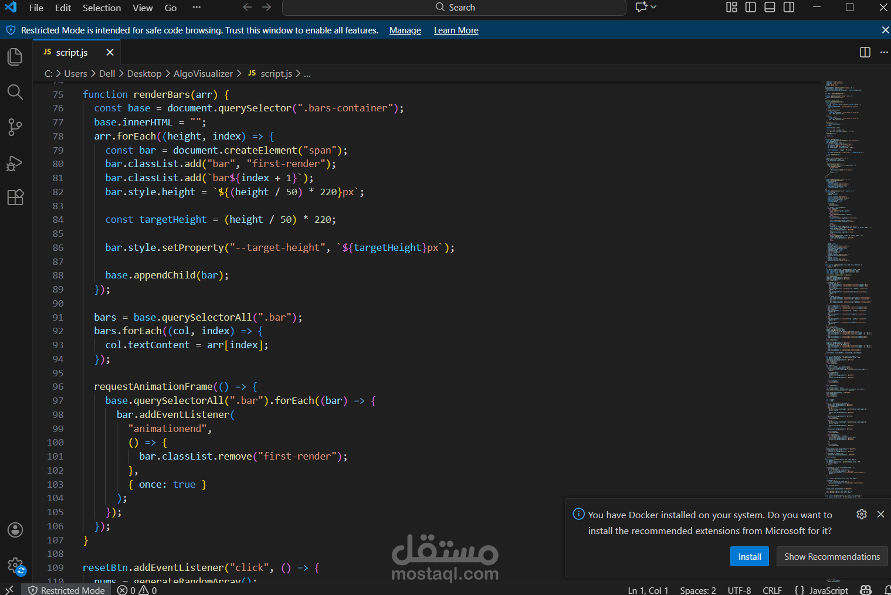
Task: Open the Extensions view
Action: 15,197
